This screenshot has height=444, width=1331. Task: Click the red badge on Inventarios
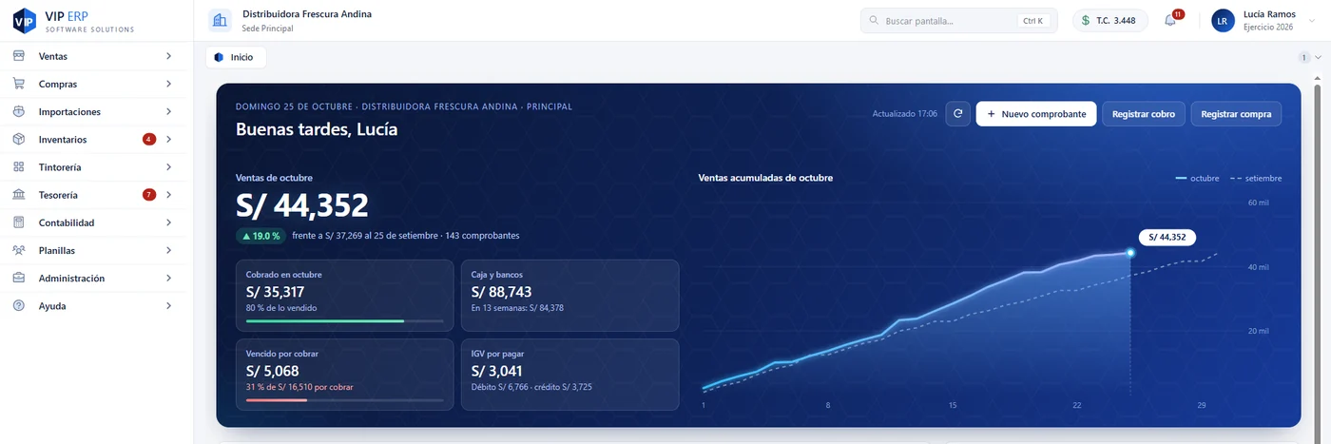tap(149, 140)
